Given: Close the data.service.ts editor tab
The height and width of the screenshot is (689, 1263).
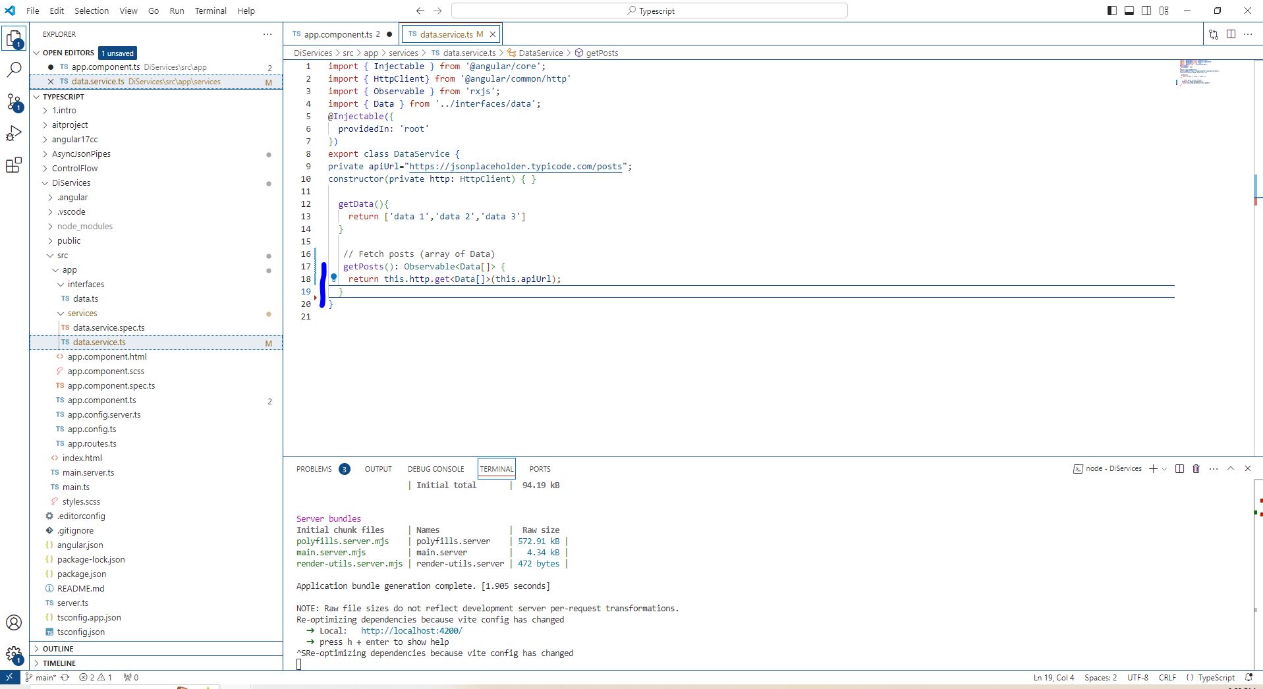Looking at the screenshot, I should 492,34.
